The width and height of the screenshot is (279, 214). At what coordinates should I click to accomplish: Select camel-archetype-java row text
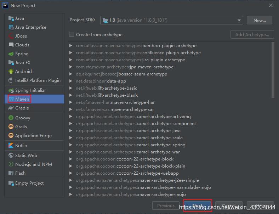(128, 131)
